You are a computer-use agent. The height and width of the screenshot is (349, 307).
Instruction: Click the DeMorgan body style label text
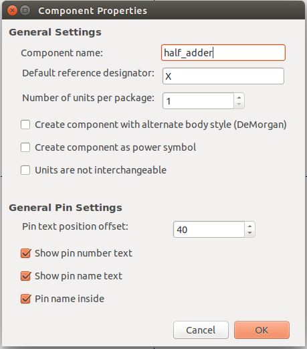coord(161,125)
